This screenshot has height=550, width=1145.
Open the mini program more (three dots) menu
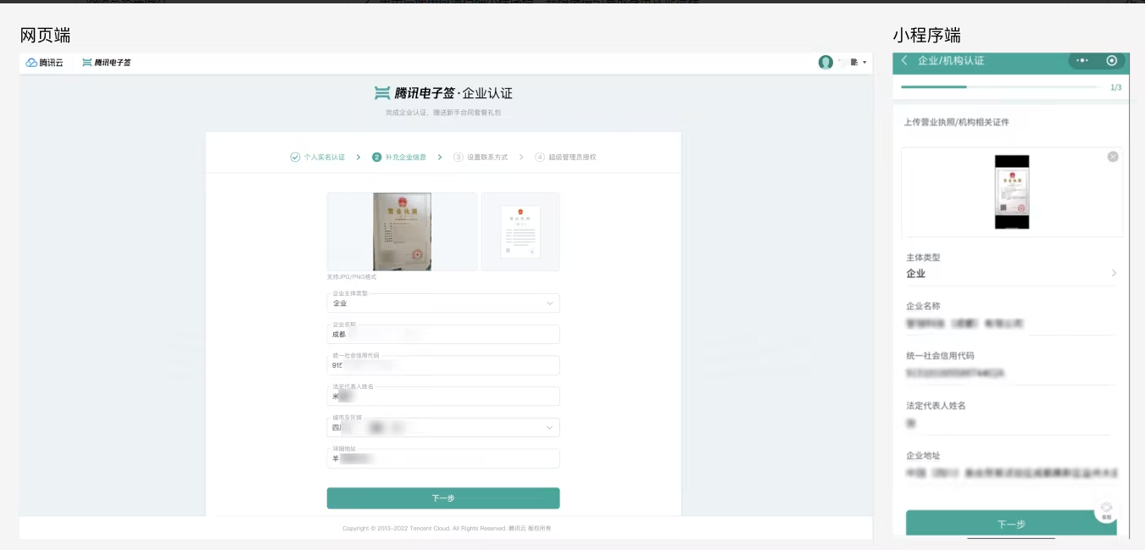pyautogui.click(x=1082, y=60)
